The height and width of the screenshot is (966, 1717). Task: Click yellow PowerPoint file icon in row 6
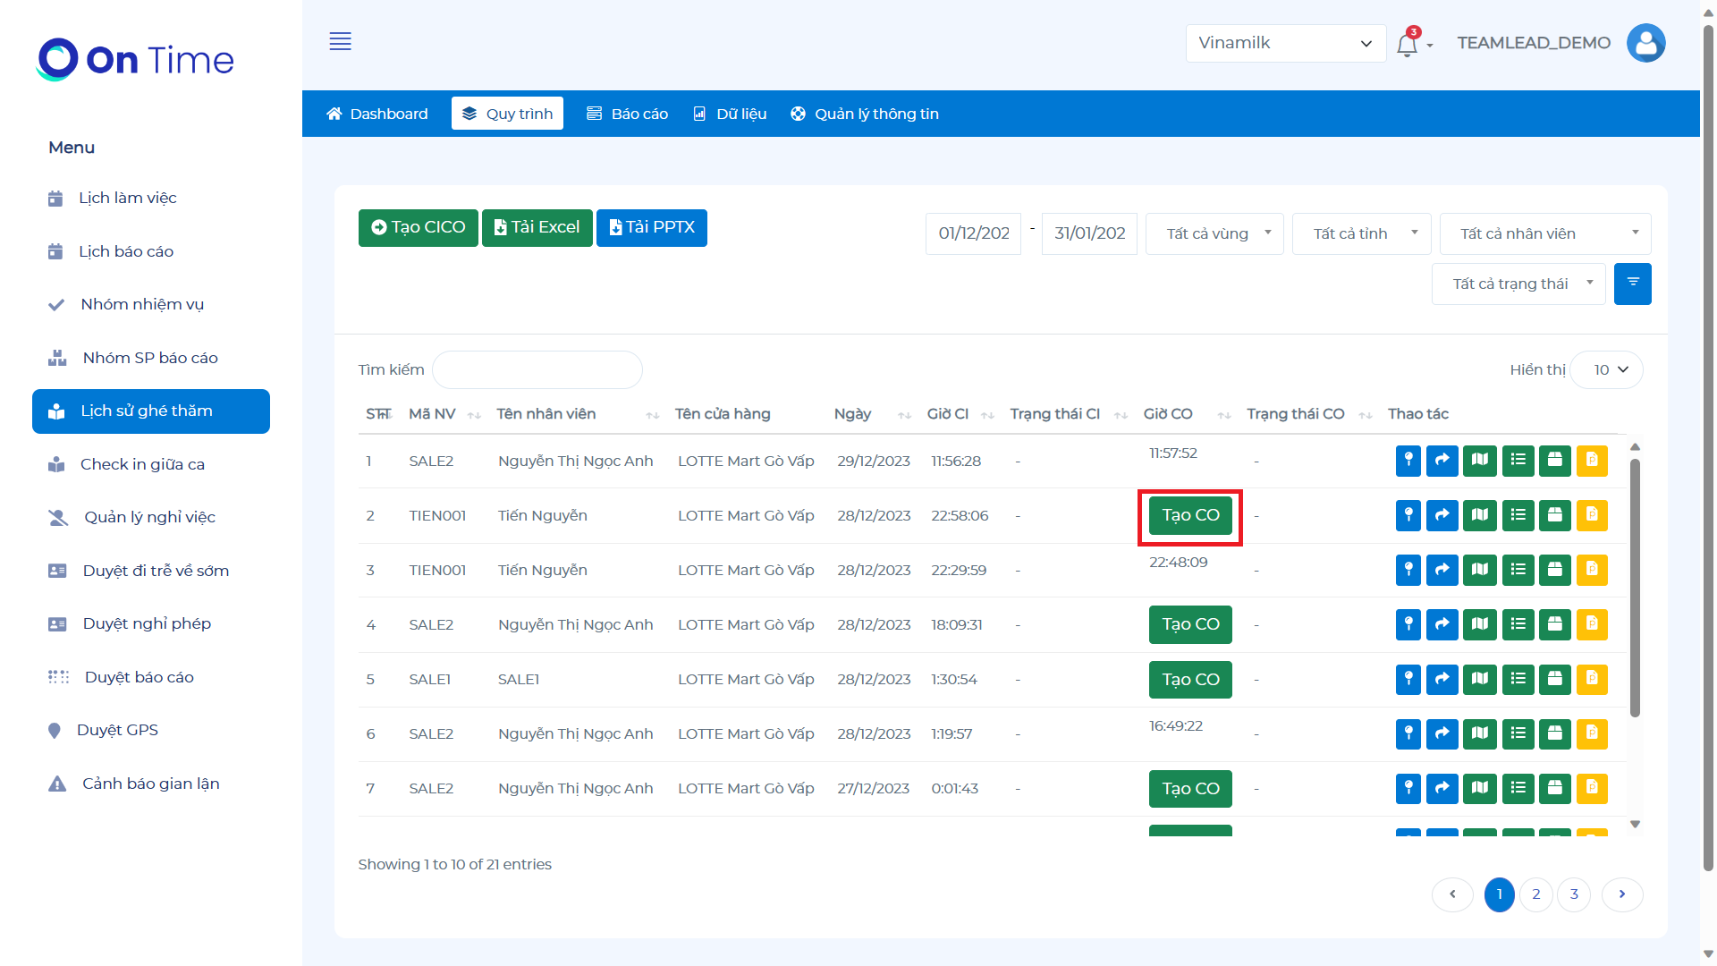pyautogui.click(x=1592, y=733)
